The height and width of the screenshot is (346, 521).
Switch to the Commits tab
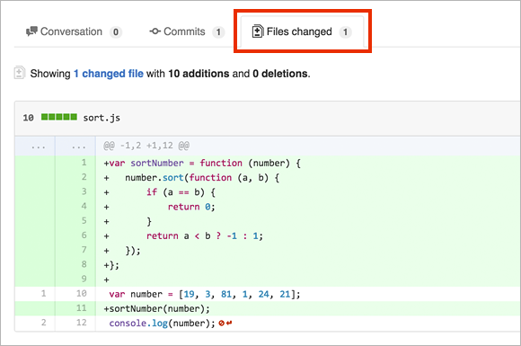[187, 32]
